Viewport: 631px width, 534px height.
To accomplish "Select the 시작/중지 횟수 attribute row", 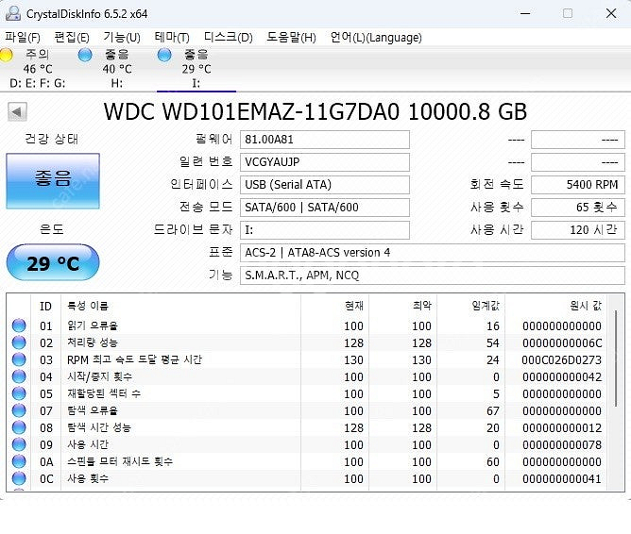I will (307, 376).
